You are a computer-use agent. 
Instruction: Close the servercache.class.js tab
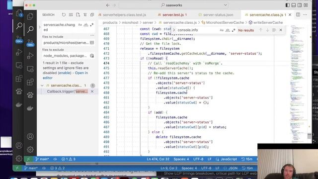click(290, 14)
